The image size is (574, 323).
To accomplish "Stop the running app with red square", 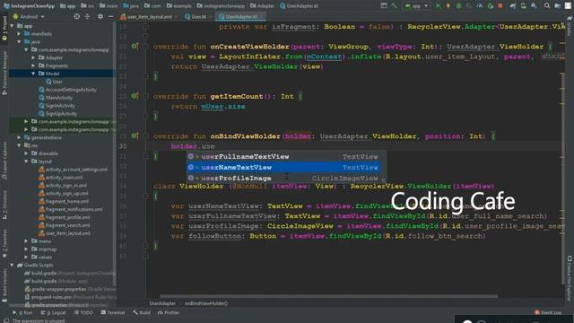I will [x=500, y=5].
